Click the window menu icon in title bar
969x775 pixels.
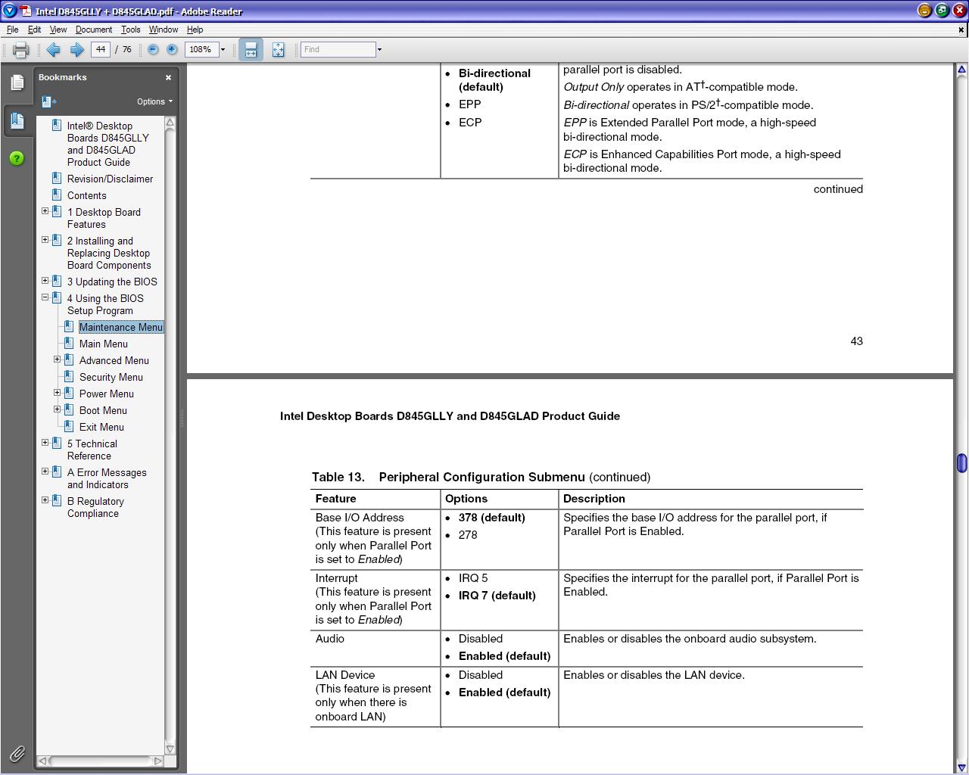coord(9,11)
